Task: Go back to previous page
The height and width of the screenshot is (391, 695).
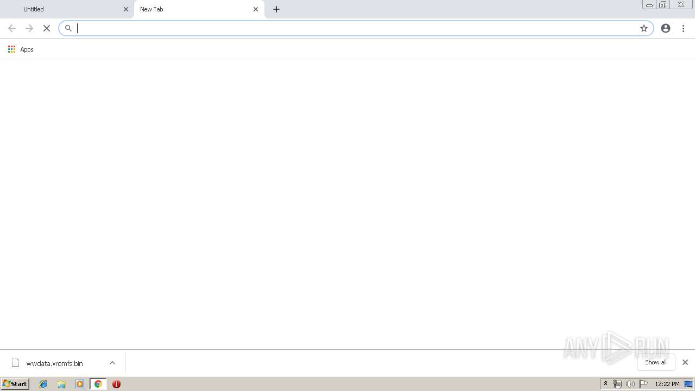Action: coord(12,28)
